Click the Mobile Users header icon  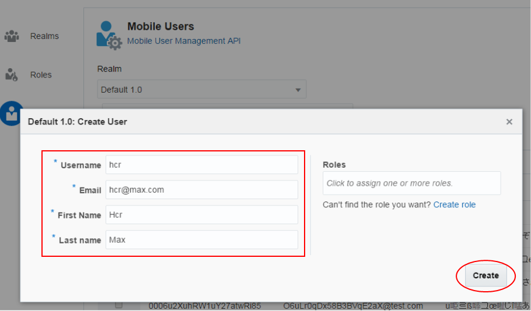point(109,35)
